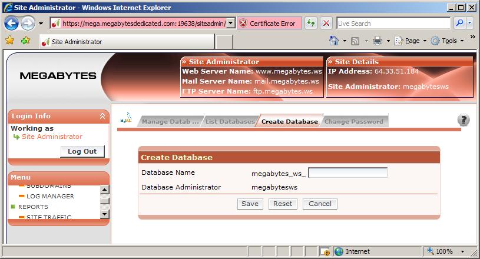Screen dimensions: 480x259
Task: Click the Refresh page icon
Action: 310,24
